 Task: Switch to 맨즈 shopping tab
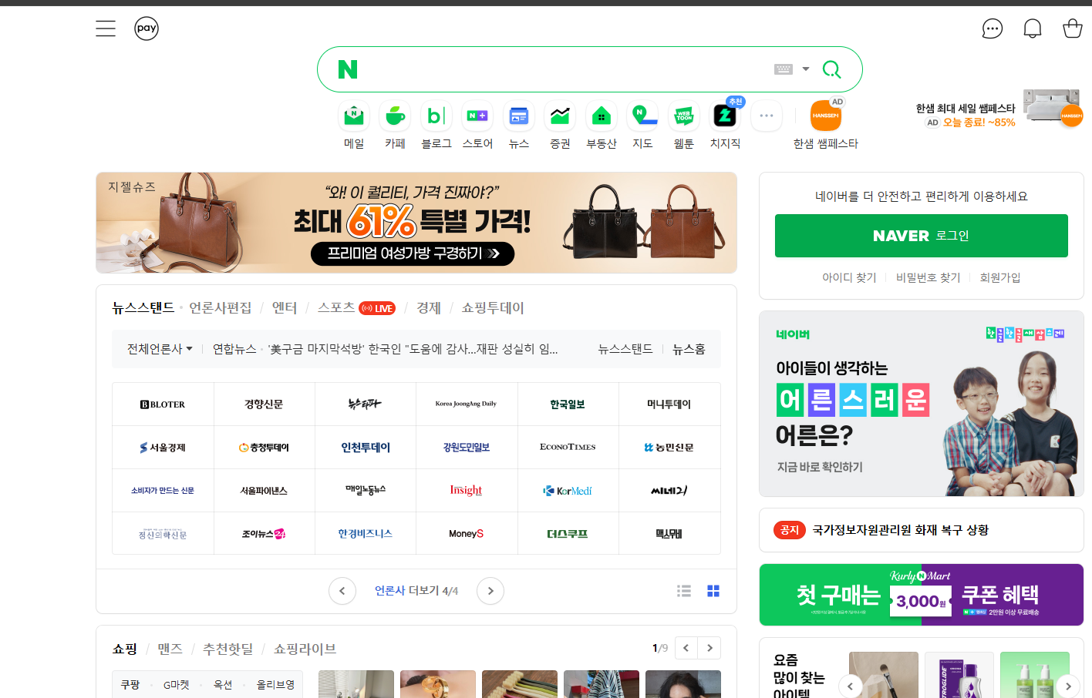pos(170,649)
